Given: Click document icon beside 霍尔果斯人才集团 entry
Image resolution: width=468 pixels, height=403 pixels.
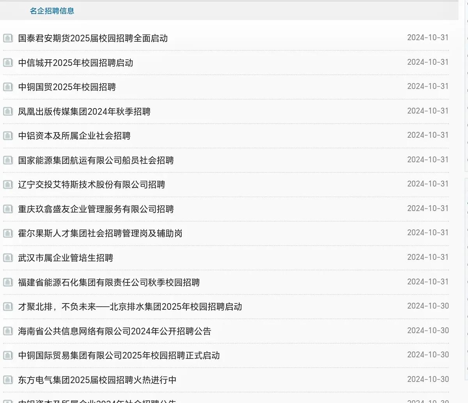Looking at the screenshot, I should (x=8, y=233).
